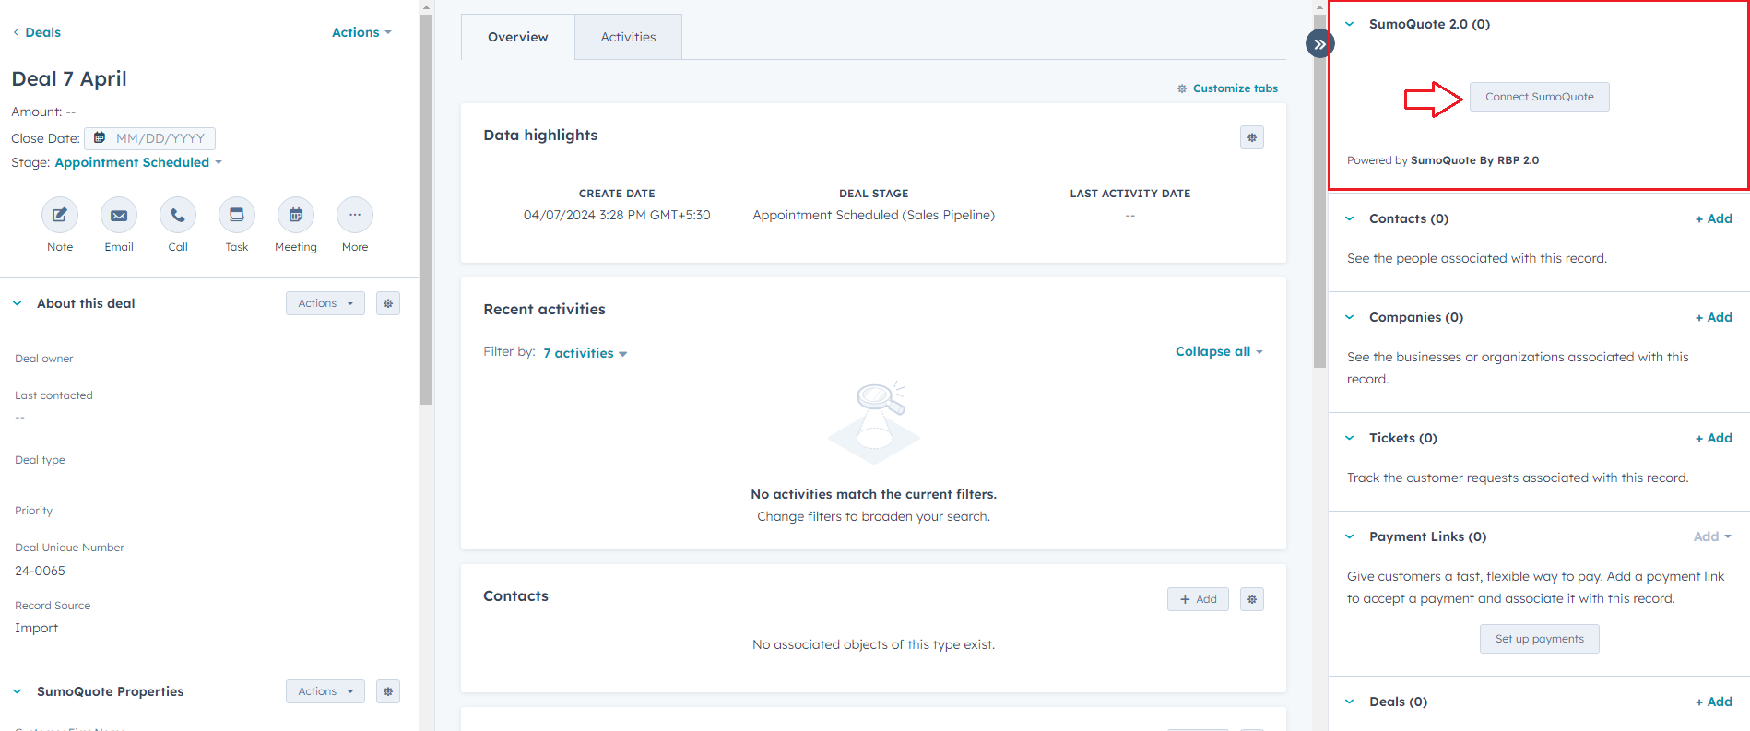Screen dimensions: 1750x731
Task: Open the 7 activities filter dropdown
Action: tap(585, 353)
